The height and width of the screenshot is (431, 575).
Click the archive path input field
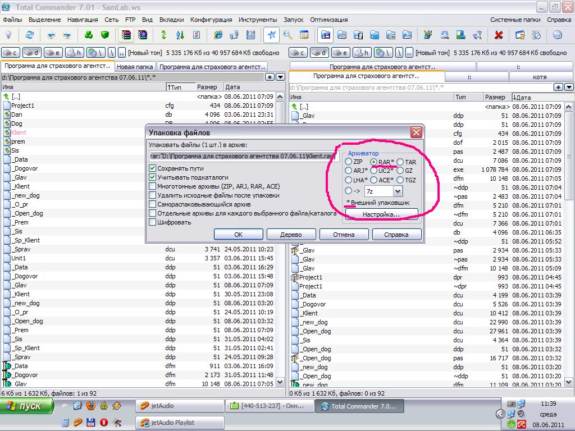[x=244, y=156]
